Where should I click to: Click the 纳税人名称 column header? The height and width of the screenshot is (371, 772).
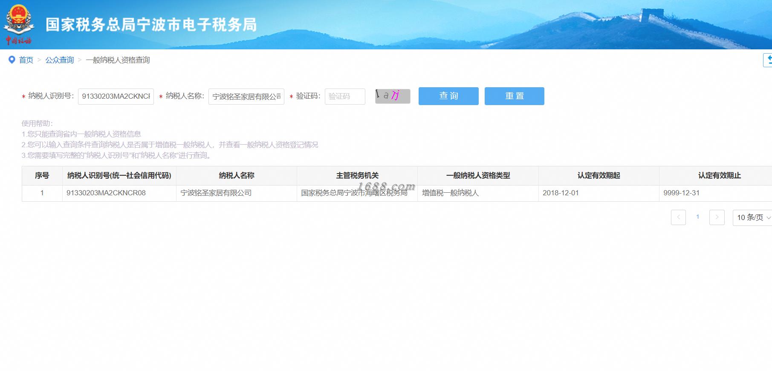click(x=237, y=176)
